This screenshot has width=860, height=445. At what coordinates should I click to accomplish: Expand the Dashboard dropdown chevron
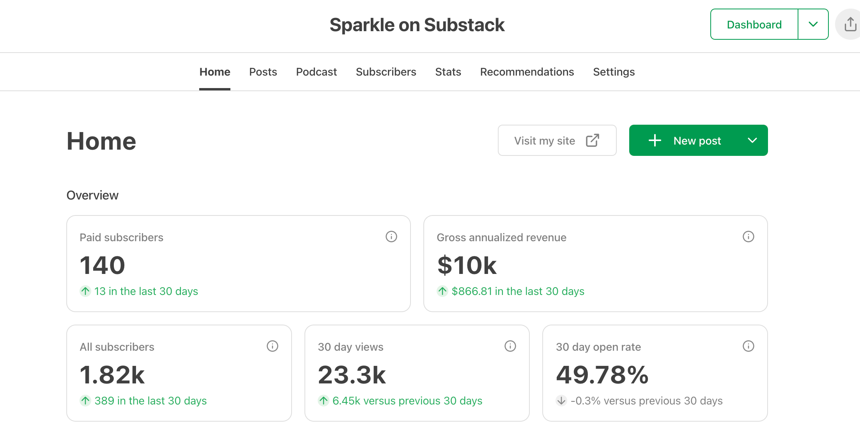pos(813,25)
